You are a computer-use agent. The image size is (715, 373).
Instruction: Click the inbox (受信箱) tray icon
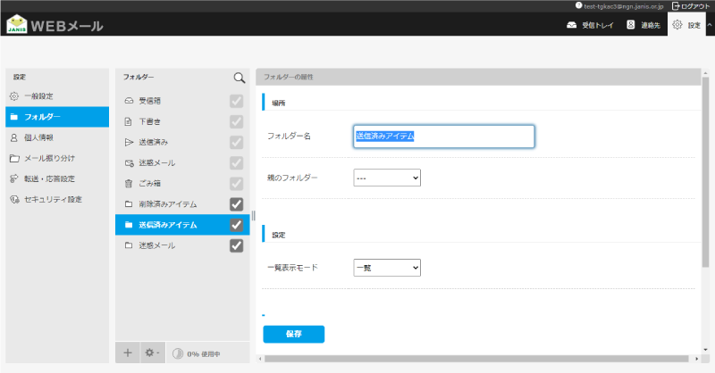pyautogui.click(x=129, y=101)
